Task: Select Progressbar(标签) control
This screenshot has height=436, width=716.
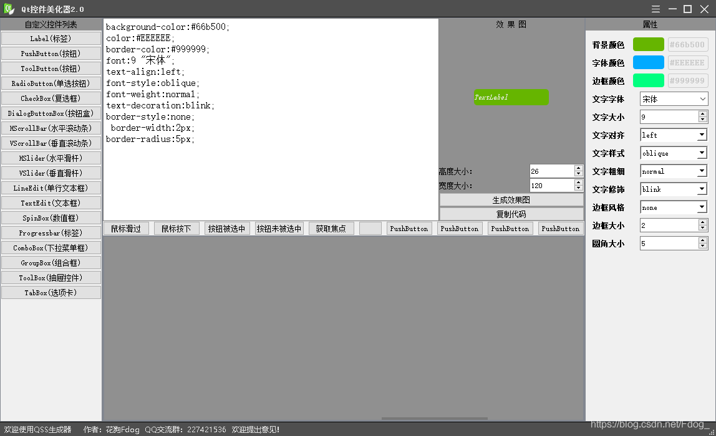Action: tap(51, 233)
